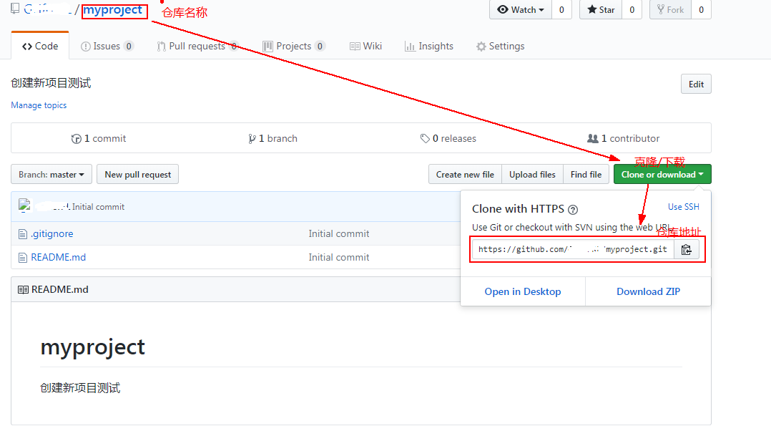Open the Watch dropdown
The height and width of the screenshot is (426, 771).
pyautogui.click(x=521, y=10)
